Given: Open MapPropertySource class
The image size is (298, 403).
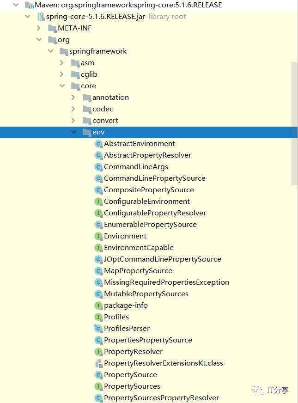Looking at the screenshot, I should [x=138, y=271].
